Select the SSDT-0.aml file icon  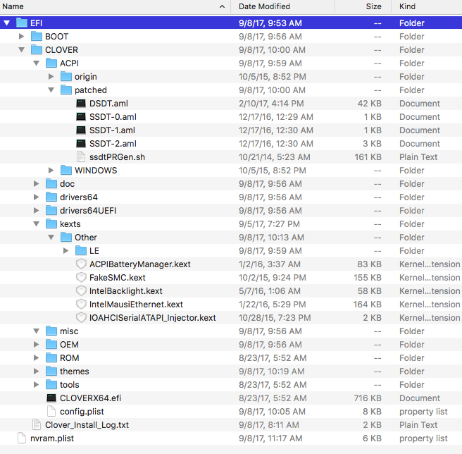point(81,116)
